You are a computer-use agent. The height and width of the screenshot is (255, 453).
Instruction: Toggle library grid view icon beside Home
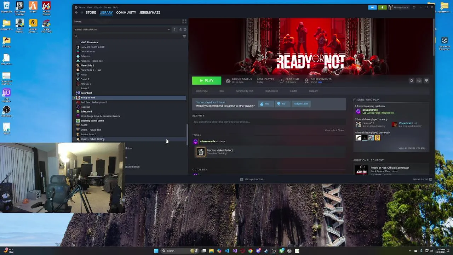(184, 22)
